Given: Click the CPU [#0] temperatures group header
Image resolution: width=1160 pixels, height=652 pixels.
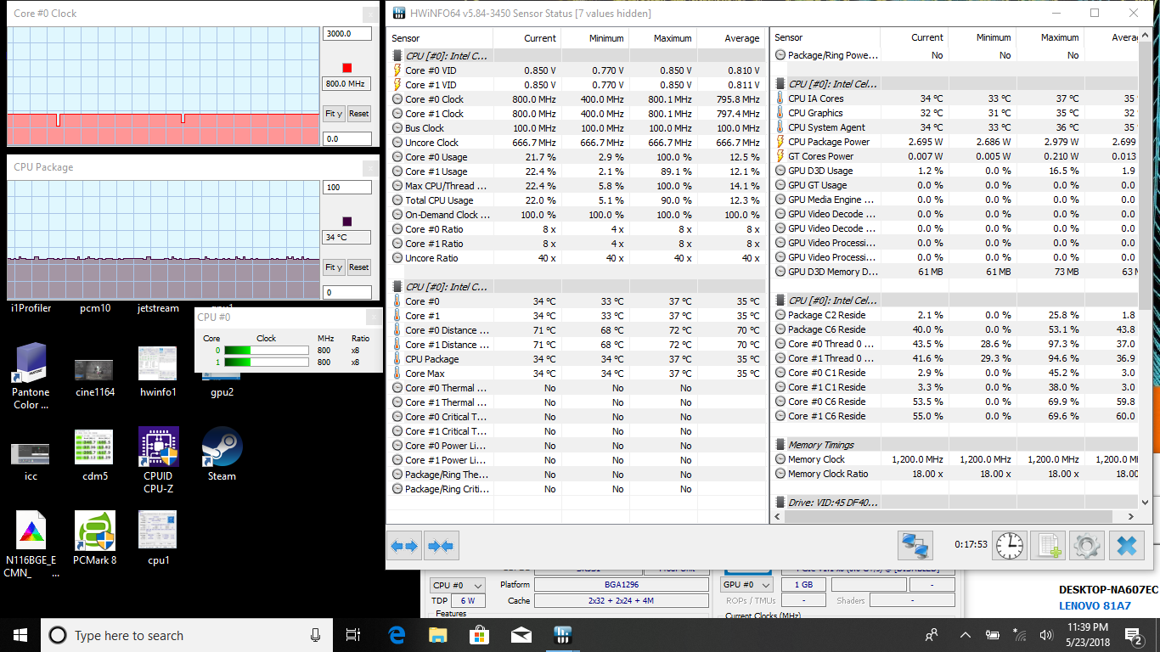Looking at the screenshot, I should pyautogui.click(x=577, y=286).
